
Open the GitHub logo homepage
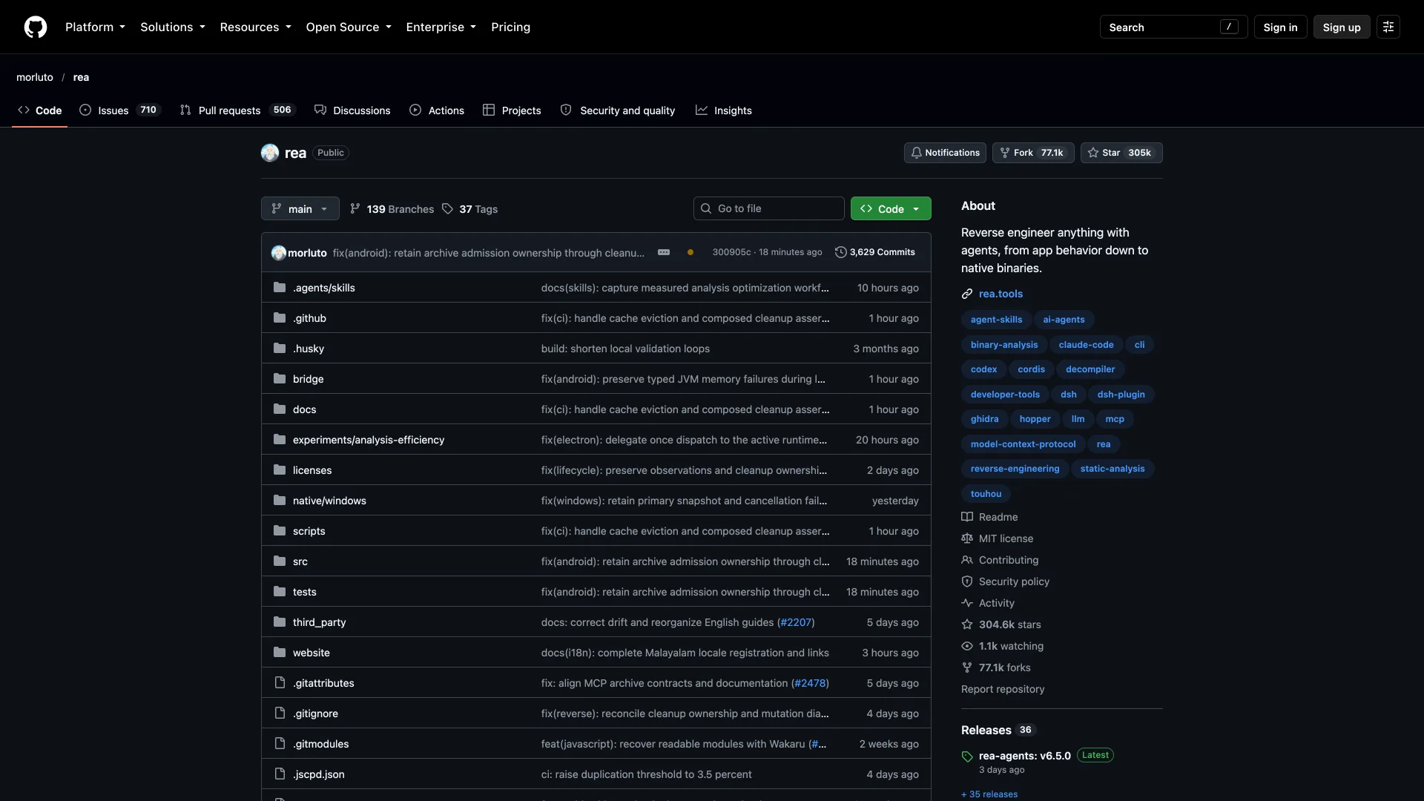[x=36, y=27]
